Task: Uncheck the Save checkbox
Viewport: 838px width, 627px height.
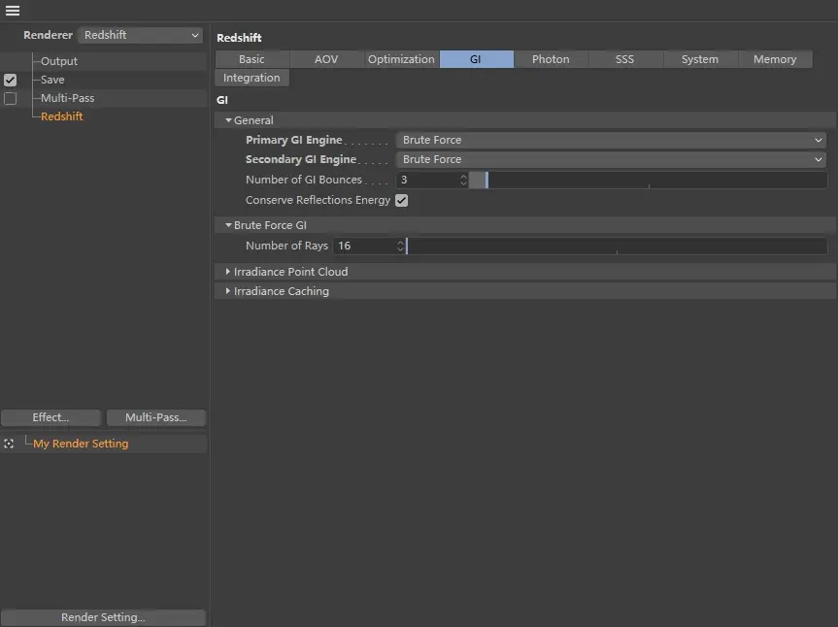Action: click(10, 80)
